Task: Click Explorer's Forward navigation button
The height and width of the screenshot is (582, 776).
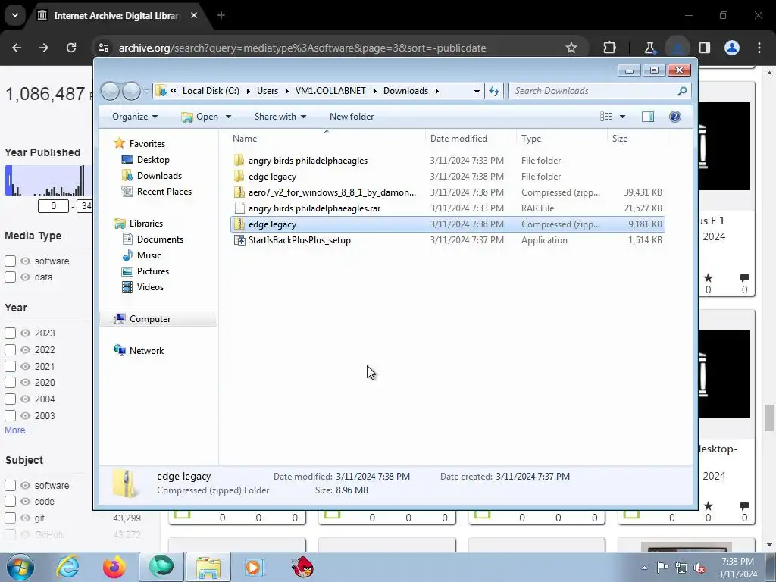Action: click(x=131, y=91)
